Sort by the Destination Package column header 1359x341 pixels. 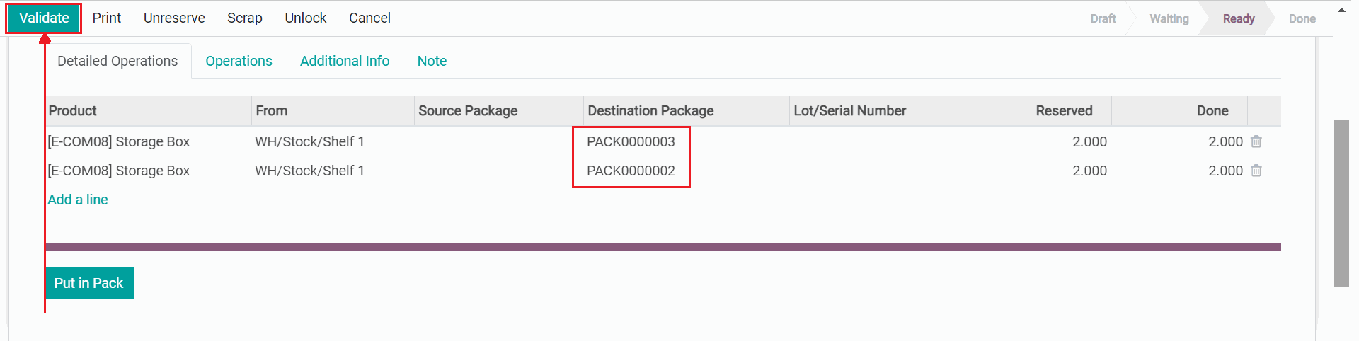pos(650,111)
